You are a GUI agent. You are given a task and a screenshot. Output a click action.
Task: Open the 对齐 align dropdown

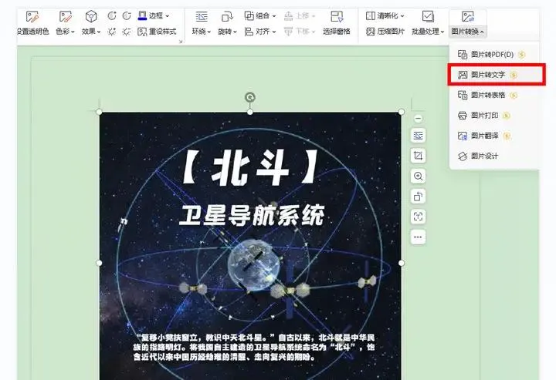260,32
